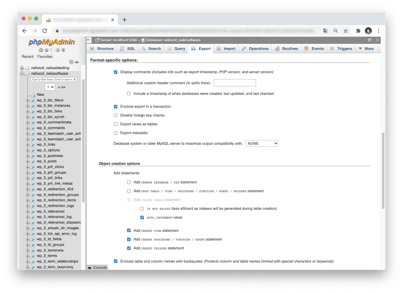Click the wp_3_posts table icon
The height and width of the screenshot is (293, 403).
coord(33,162)
